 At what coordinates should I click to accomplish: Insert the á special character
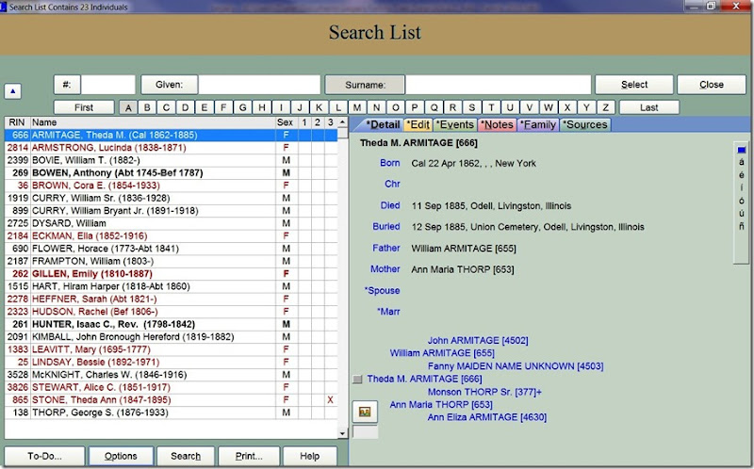[x=741, y=162]
